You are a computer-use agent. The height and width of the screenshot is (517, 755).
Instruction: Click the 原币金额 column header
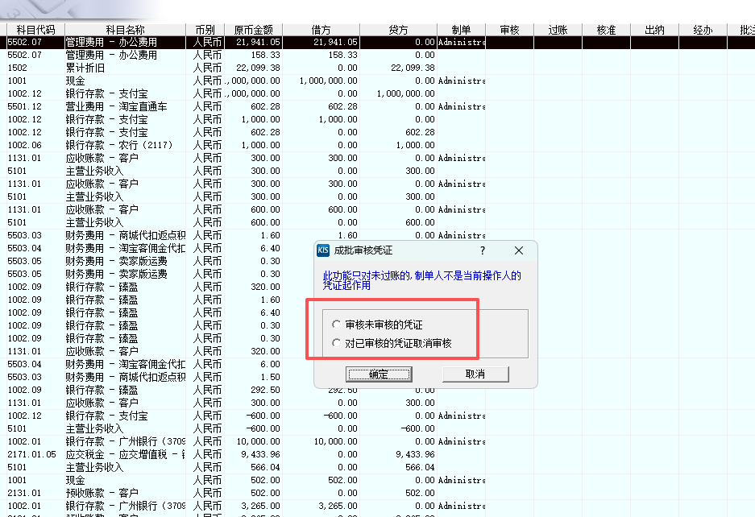coord(252,30)
